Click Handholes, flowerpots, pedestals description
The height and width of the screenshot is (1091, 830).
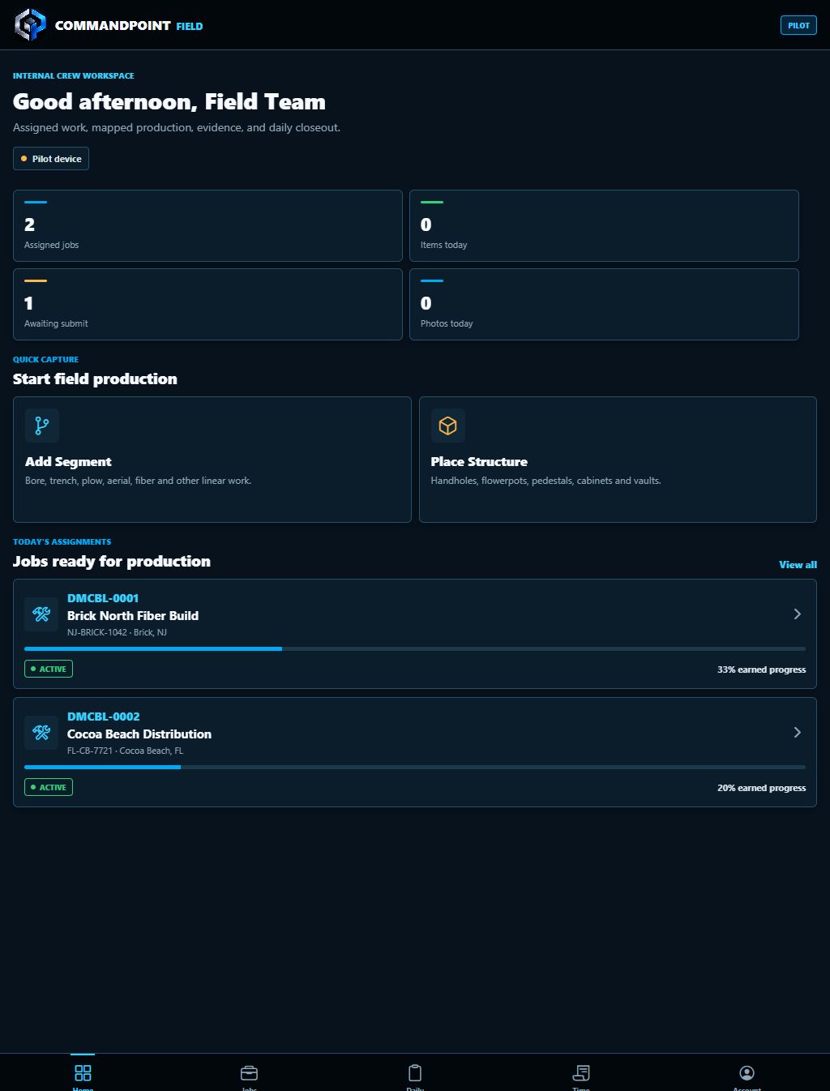pyautogui.click(x=546, y=481)
